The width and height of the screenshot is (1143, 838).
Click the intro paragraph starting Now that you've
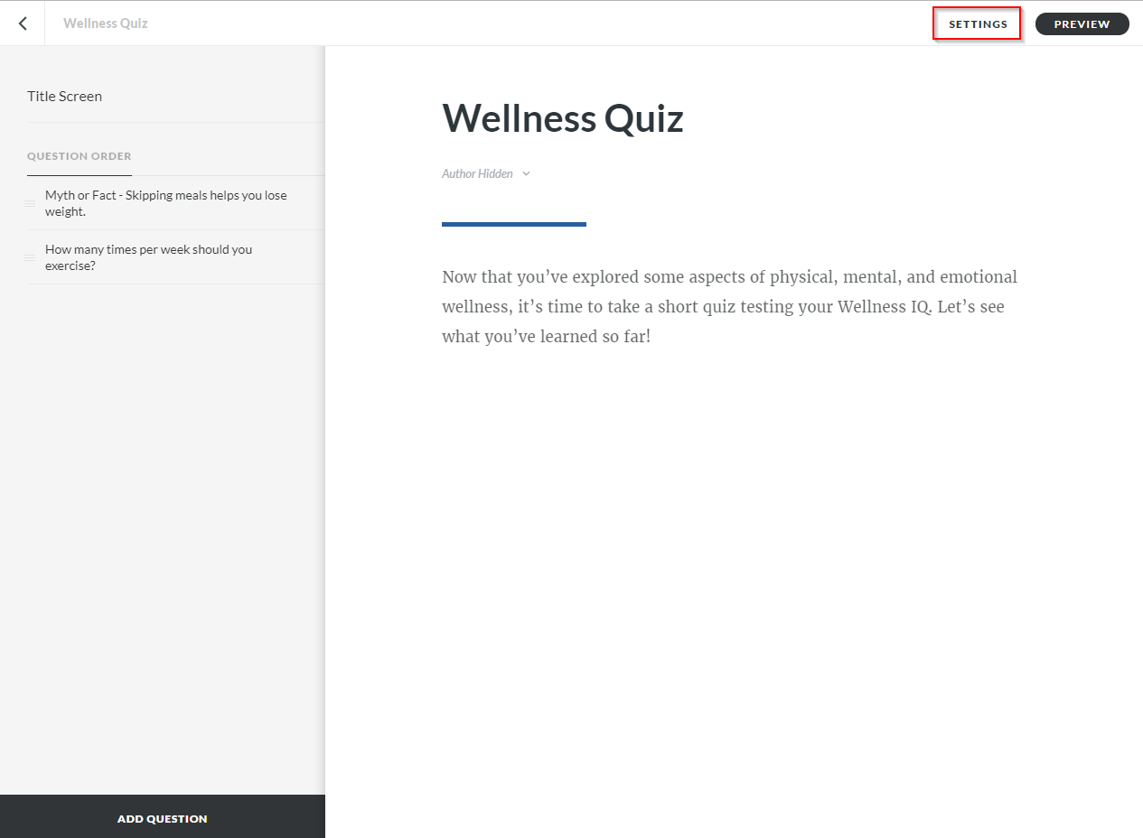click(x=729, y=307)
